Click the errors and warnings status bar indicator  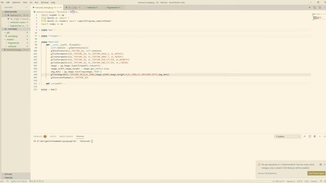[36, 181]
